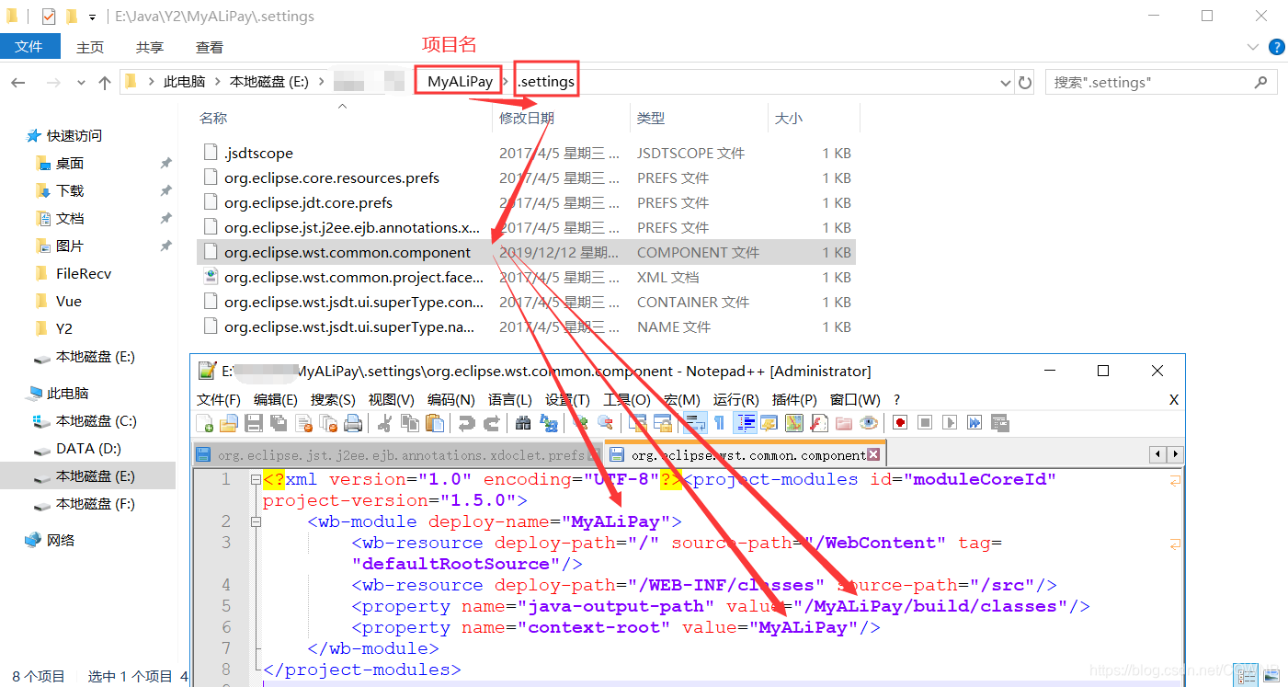Expand the chevron after 此电脑 in address bar
The height and width of the screenshot is (687, 1288).
point(217,82)
